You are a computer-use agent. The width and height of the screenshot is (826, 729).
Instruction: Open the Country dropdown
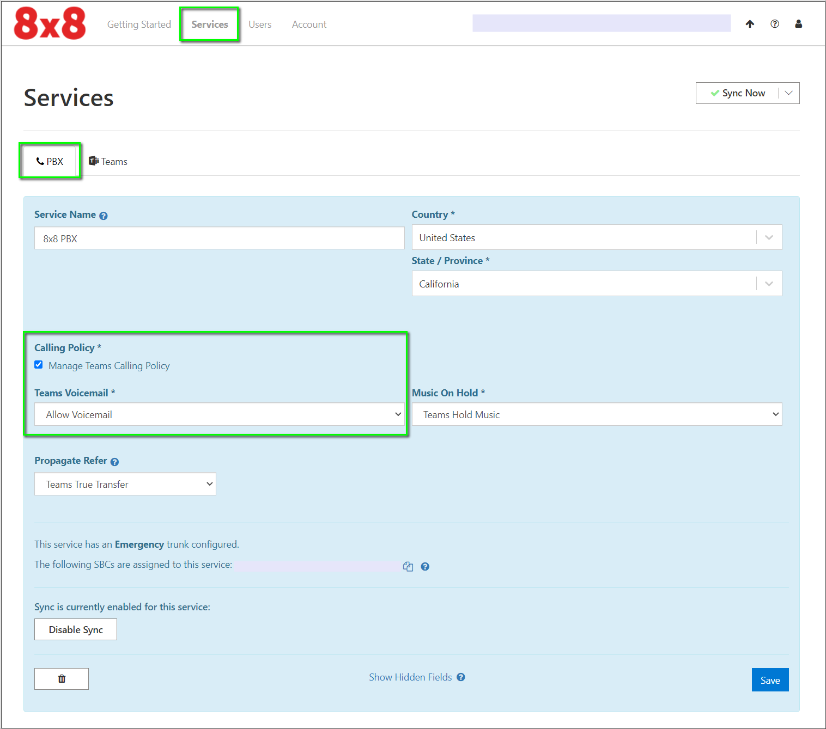click(x=597, y=237)
